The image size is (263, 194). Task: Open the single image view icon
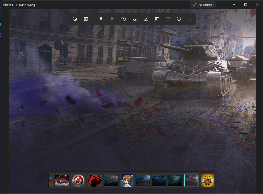(75, 19)
